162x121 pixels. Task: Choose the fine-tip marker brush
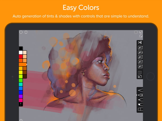(140, 100)
